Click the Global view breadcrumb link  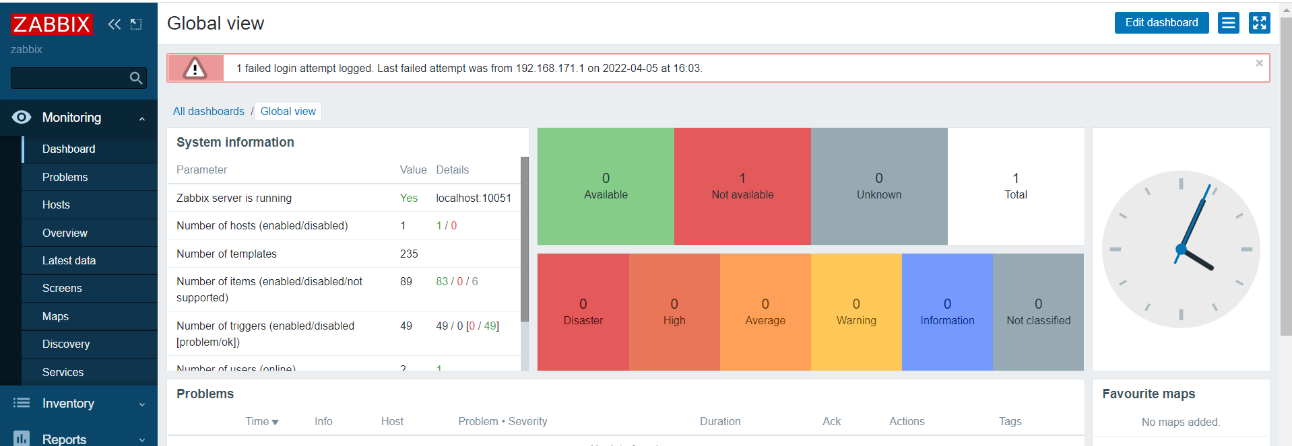click(x=288, y=111)
